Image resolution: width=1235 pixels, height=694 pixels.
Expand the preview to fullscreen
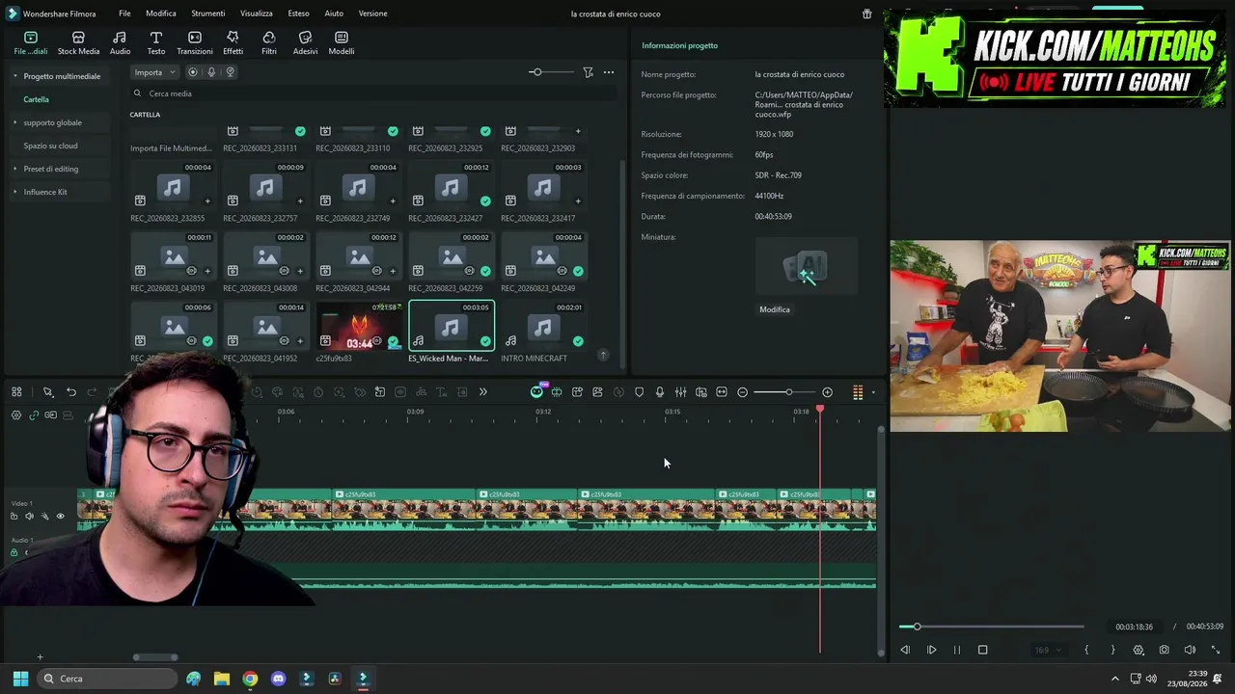coord(1215,650)
